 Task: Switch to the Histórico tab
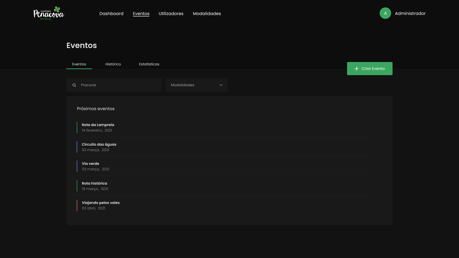point(113,64)
